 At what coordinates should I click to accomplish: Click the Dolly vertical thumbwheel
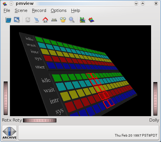(155, 99)
